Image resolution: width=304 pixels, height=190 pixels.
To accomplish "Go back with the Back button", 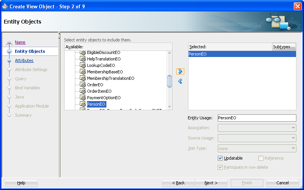I will click(x=178, y=183).
